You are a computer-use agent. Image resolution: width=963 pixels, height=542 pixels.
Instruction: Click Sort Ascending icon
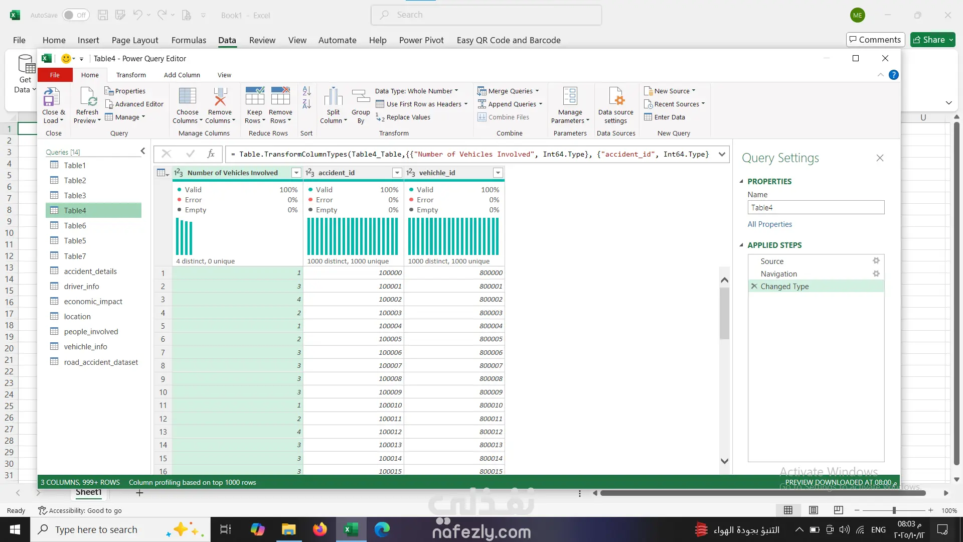307,91
